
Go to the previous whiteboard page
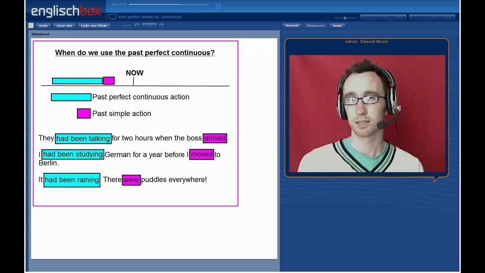pyautogui.click(x=137, y=25)
